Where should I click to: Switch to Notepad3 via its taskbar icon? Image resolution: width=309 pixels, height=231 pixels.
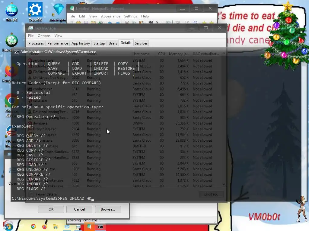point(89,227)
